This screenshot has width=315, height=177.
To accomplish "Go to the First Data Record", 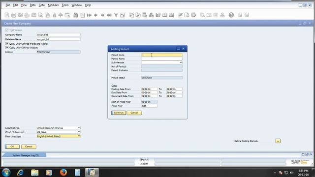I will 89,15.
